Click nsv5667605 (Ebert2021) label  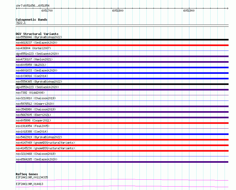pos(33,115)
